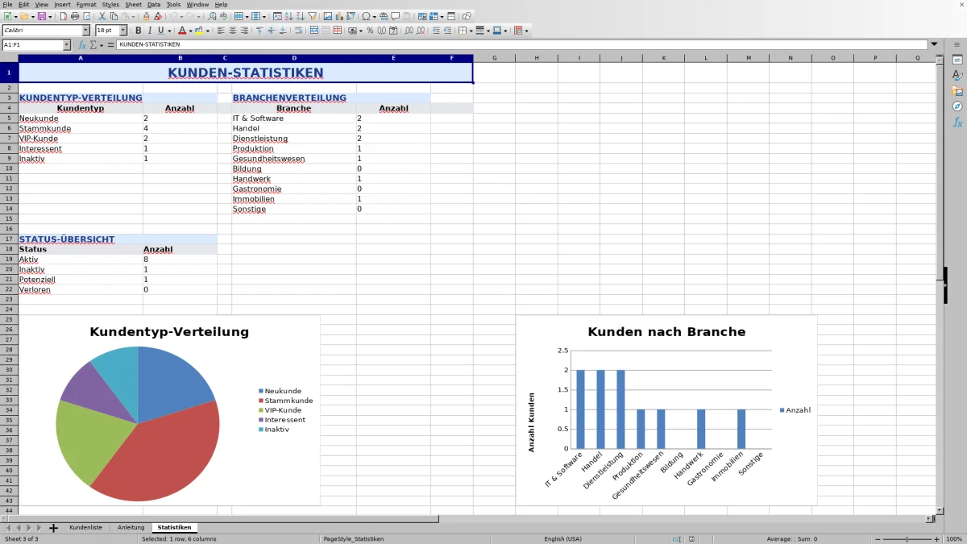Click the Merge and Center Cells icon
The height and width of the screenshot is (544, 967).
pos(313,31)
